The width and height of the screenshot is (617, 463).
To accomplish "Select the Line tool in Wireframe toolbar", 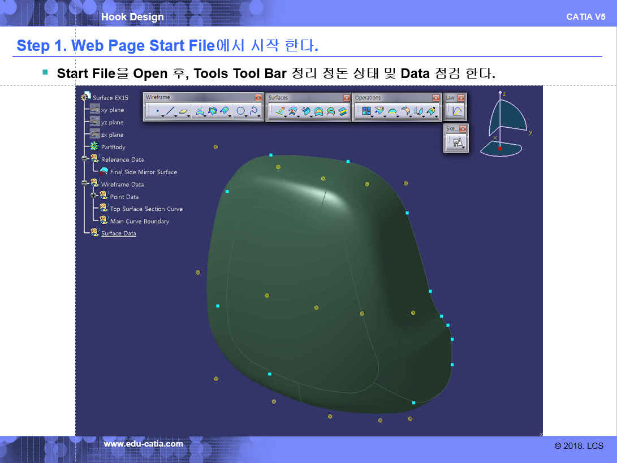I will click(x=170, y=111).
